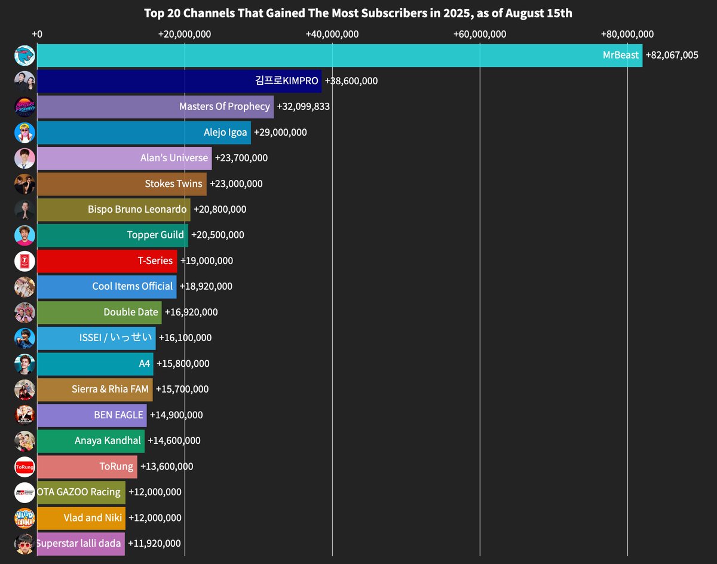The image size is (717, 564).
Task: Click the +13,600,000 value
Action: 167,467
